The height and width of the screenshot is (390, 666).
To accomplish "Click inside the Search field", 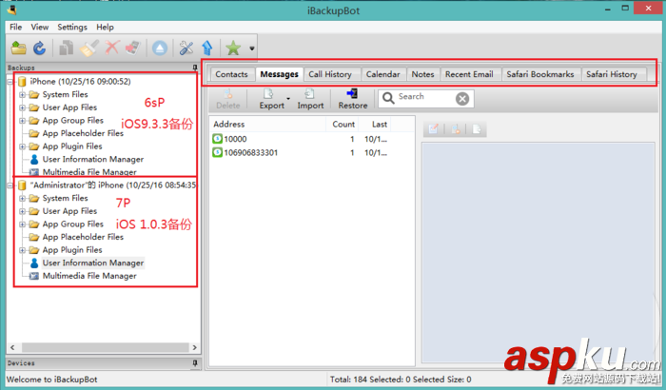I will (x=424, y=97).
